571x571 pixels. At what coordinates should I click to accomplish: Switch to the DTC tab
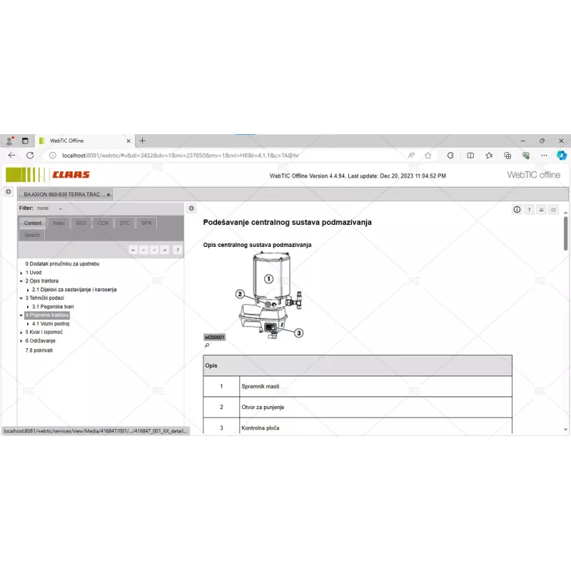point(124,223)
